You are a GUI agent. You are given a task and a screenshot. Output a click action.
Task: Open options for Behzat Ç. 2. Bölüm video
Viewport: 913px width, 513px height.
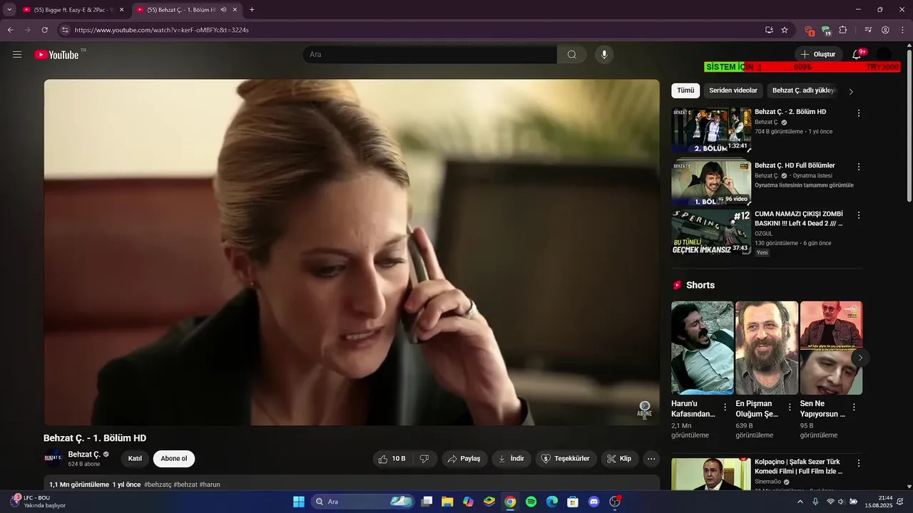859,113
